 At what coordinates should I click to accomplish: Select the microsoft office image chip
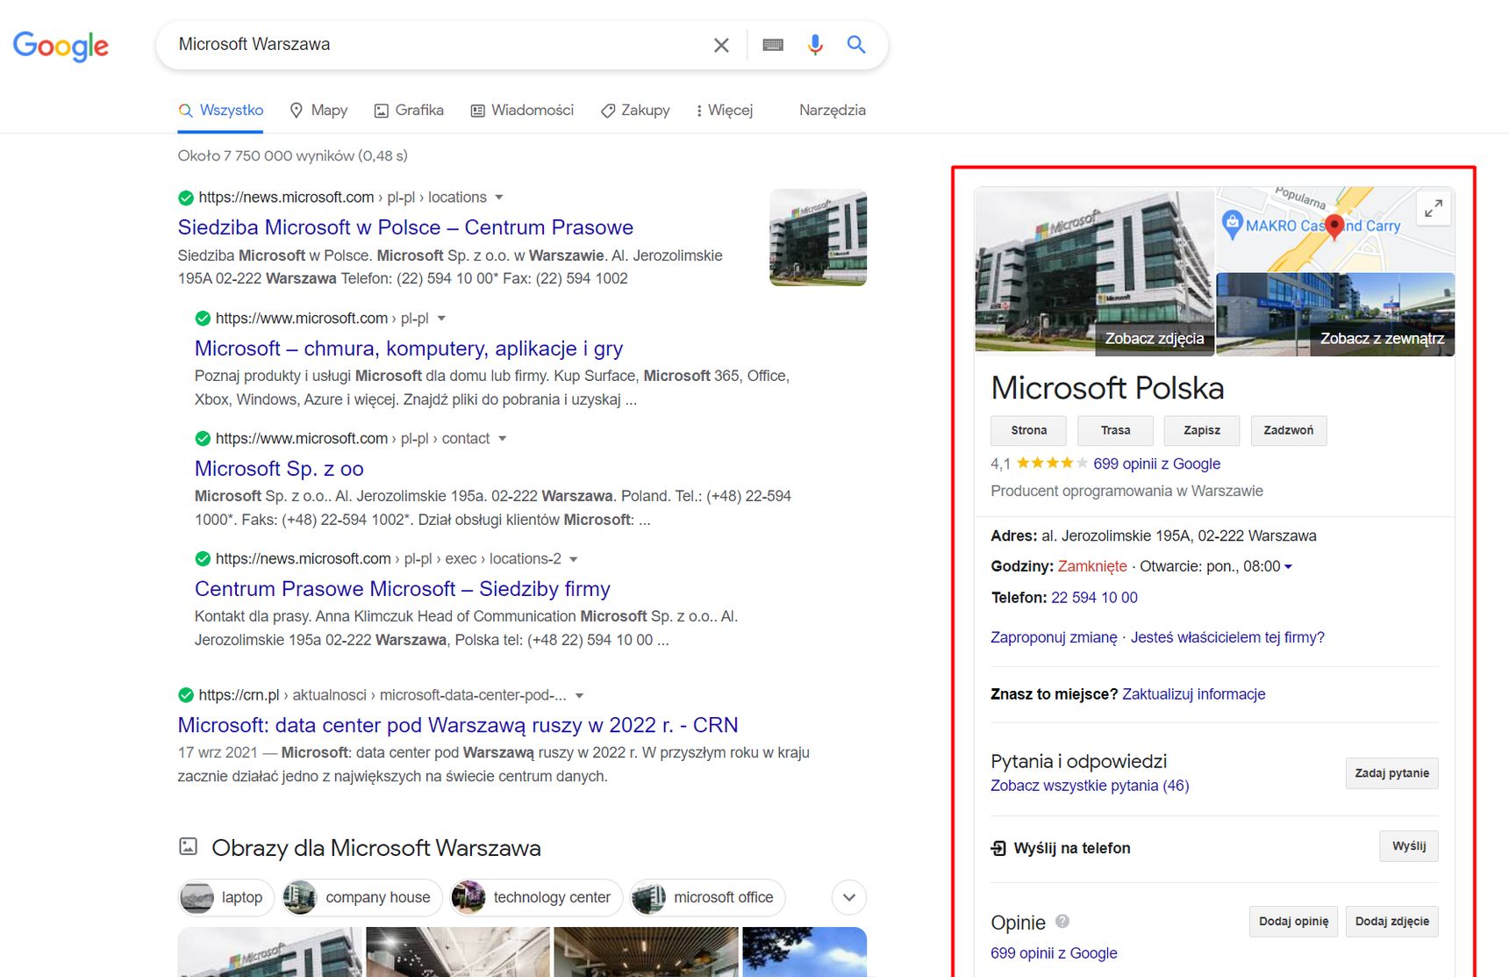(x=707, y=897)
